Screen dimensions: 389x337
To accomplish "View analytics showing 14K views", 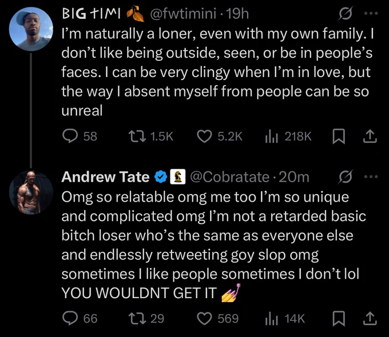I will point(271,319).
